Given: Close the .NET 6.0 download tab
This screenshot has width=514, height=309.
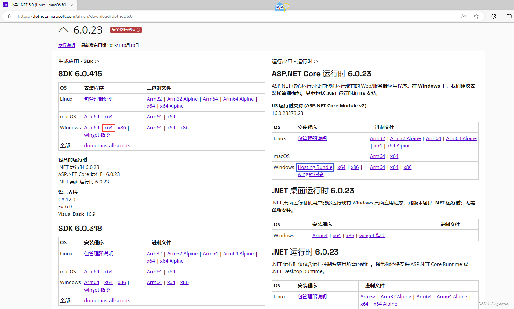Looking at the screenshot, I should point(71,5).
